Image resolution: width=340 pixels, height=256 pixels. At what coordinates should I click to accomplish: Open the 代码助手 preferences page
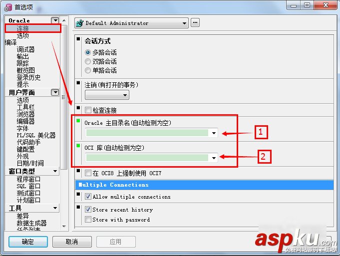click(x=28, y=142)
